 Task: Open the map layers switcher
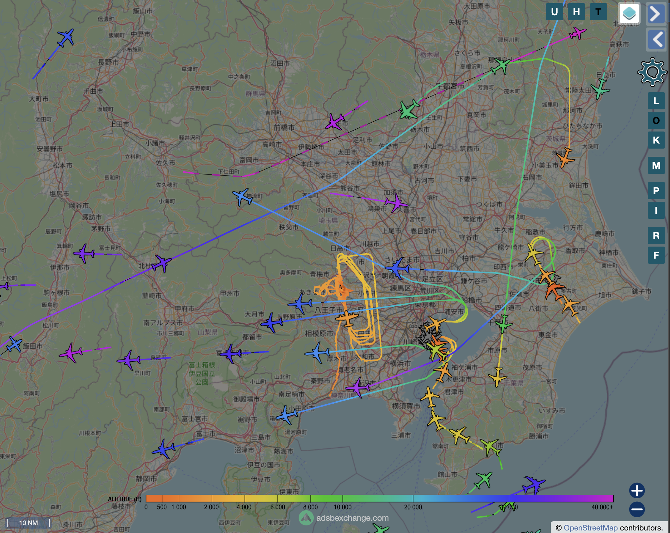629,13
